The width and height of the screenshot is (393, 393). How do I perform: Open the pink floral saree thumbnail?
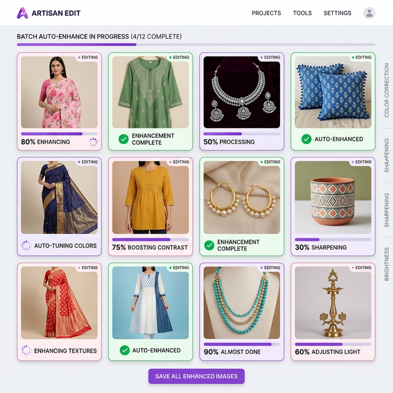coord(59,92)
